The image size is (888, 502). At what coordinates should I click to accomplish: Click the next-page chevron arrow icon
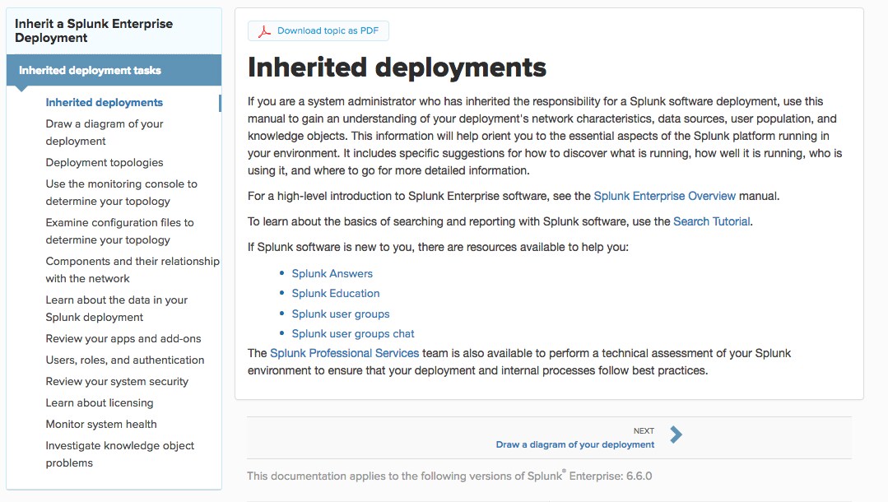[676, 435]
